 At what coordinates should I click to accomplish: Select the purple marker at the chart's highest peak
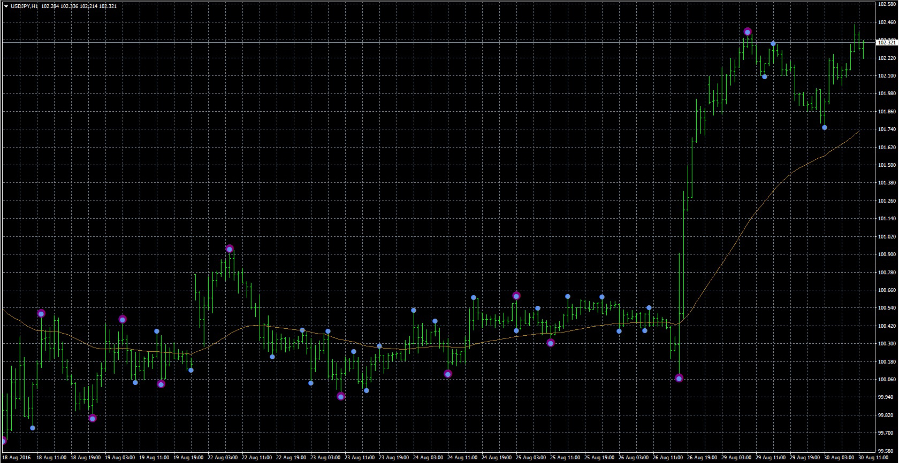click(x=748, y=32)
